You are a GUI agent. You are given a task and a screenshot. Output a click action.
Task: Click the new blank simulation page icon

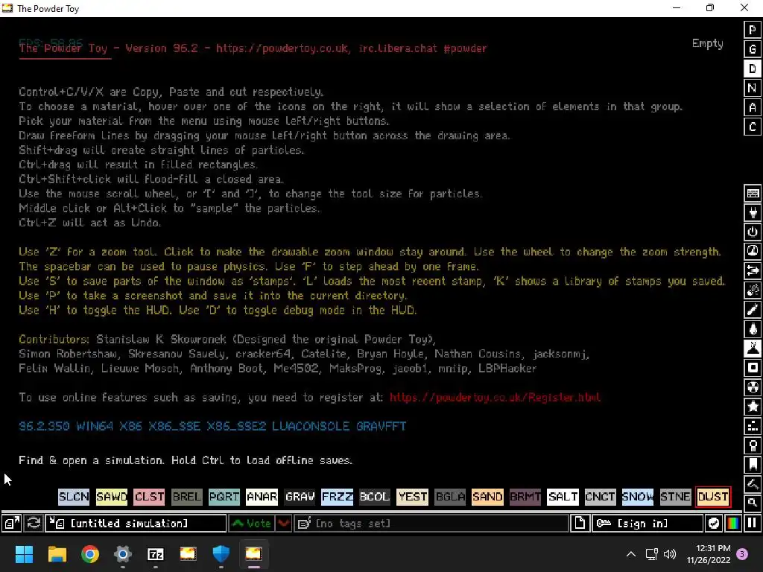(x=580, y=524)
